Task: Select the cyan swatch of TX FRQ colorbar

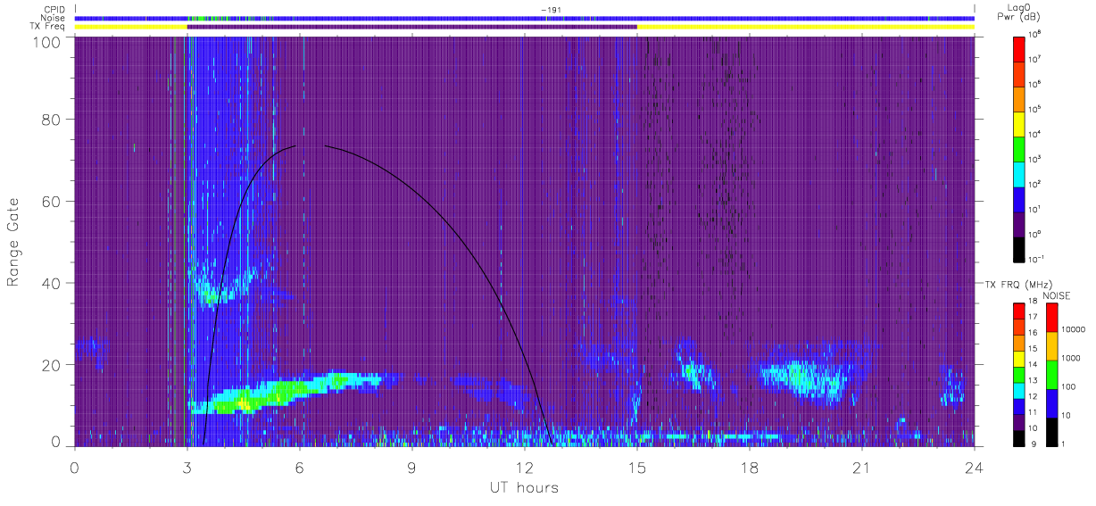Action: (1019, 390)
